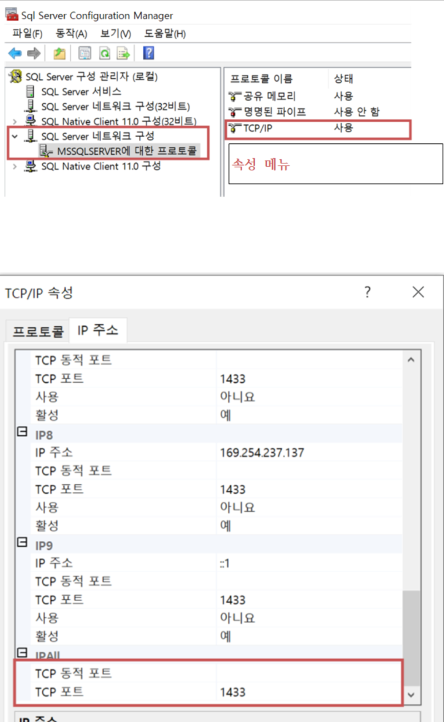The height and width of the screenshot is (722, 444).
Task: Open the 동작(A) menu
Action: (71, 34)
